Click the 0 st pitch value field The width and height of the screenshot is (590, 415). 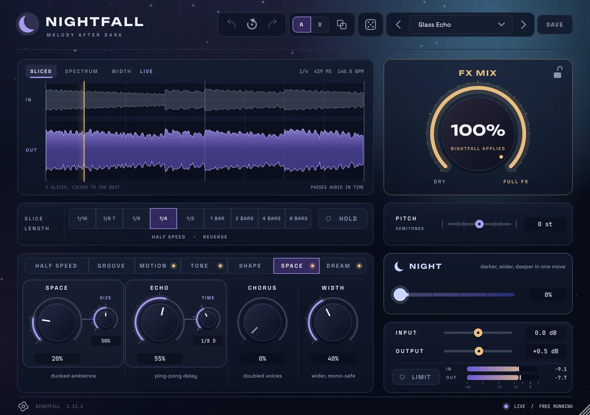545,224
